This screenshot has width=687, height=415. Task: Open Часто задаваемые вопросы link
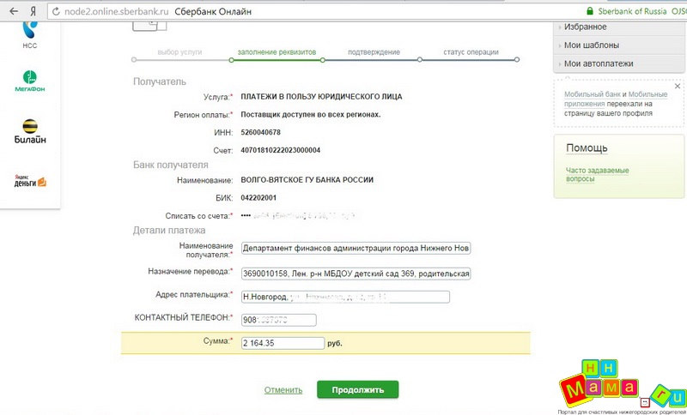click(x=597, y=174)
